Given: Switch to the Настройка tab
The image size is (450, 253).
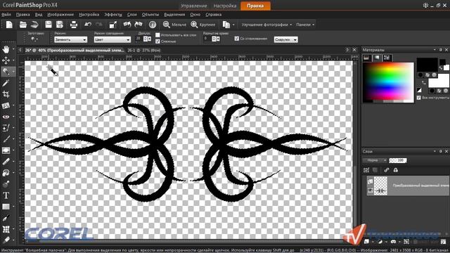Looking at the screenshot, I should coord(225,6).
